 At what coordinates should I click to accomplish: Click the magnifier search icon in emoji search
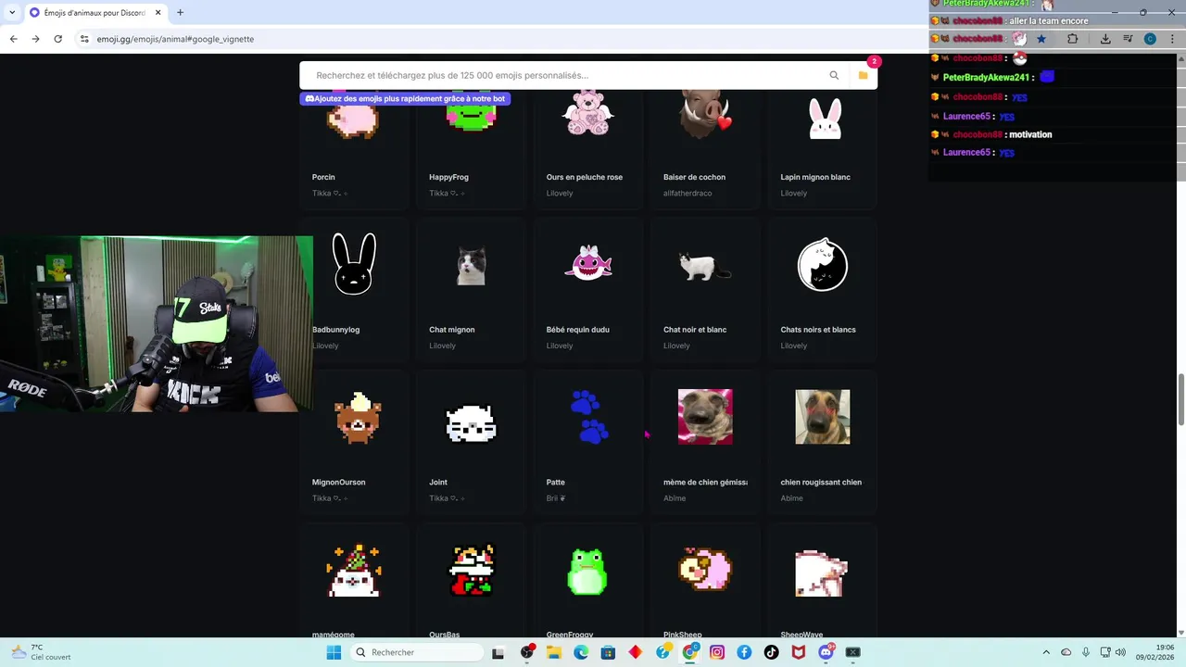[834, 75]
